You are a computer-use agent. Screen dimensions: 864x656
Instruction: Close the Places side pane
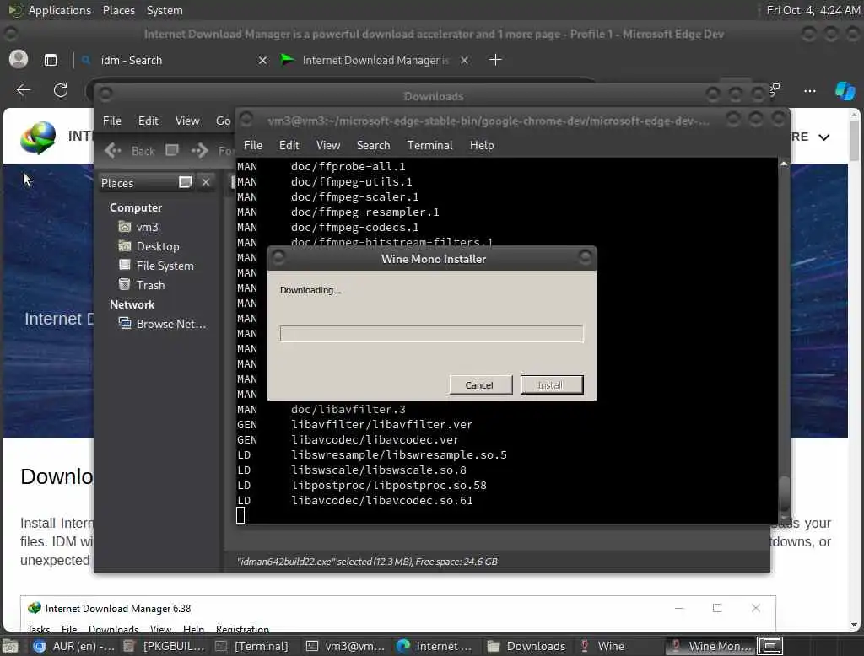point(206,182)
